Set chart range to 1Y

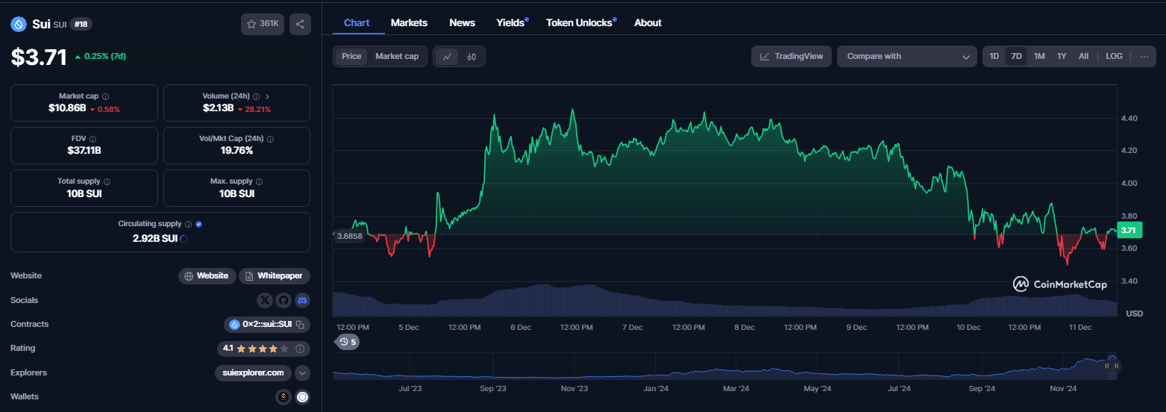pyautogui.click(x=1062, y=57)
